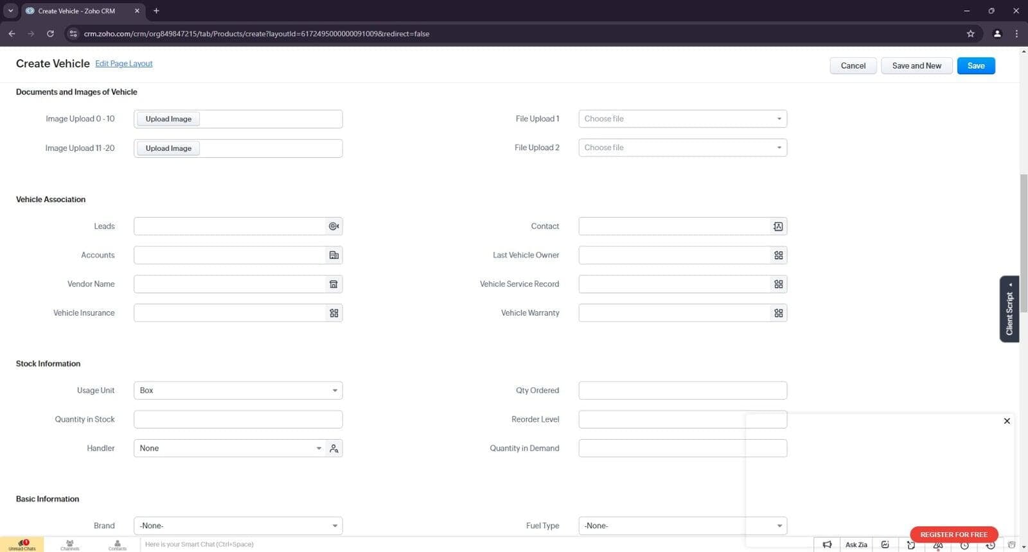Expand the Client Script side panel

(1009, 309)
